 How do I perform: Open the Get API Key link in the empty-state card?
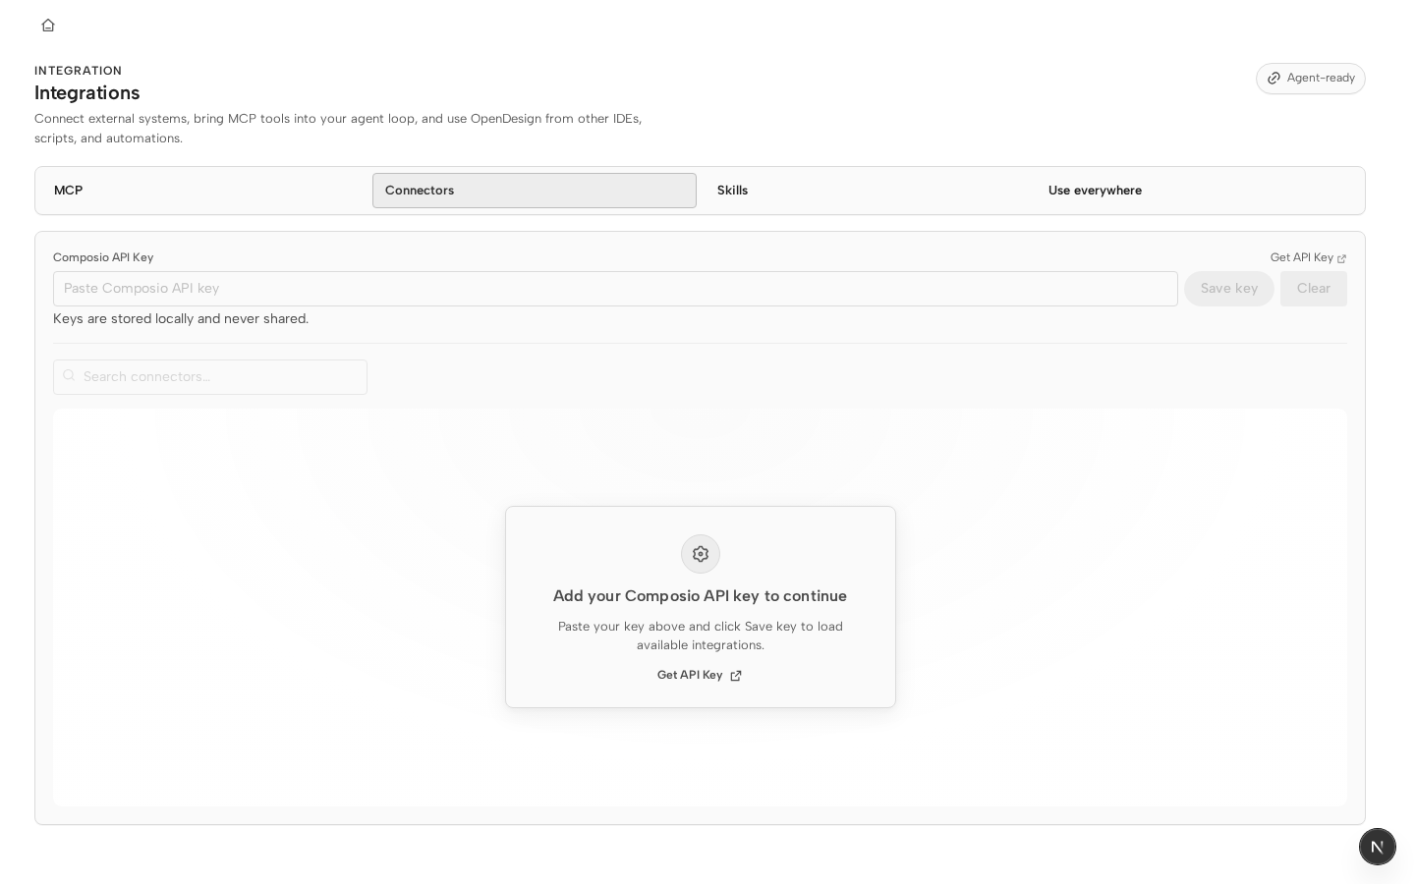click(x=700, y=676)
